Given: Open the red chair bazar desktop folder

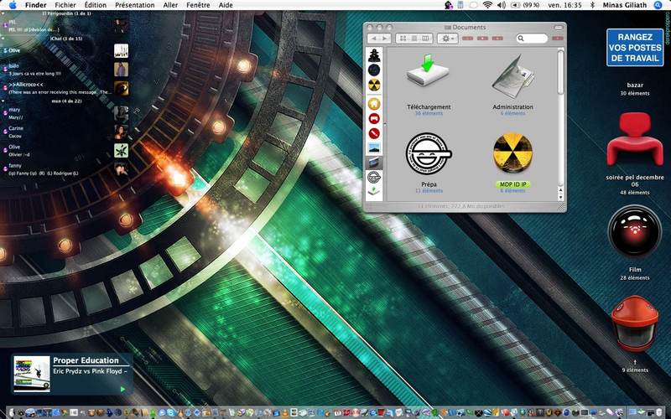Looking at the screenshot, I should click(x=635, y=139).
